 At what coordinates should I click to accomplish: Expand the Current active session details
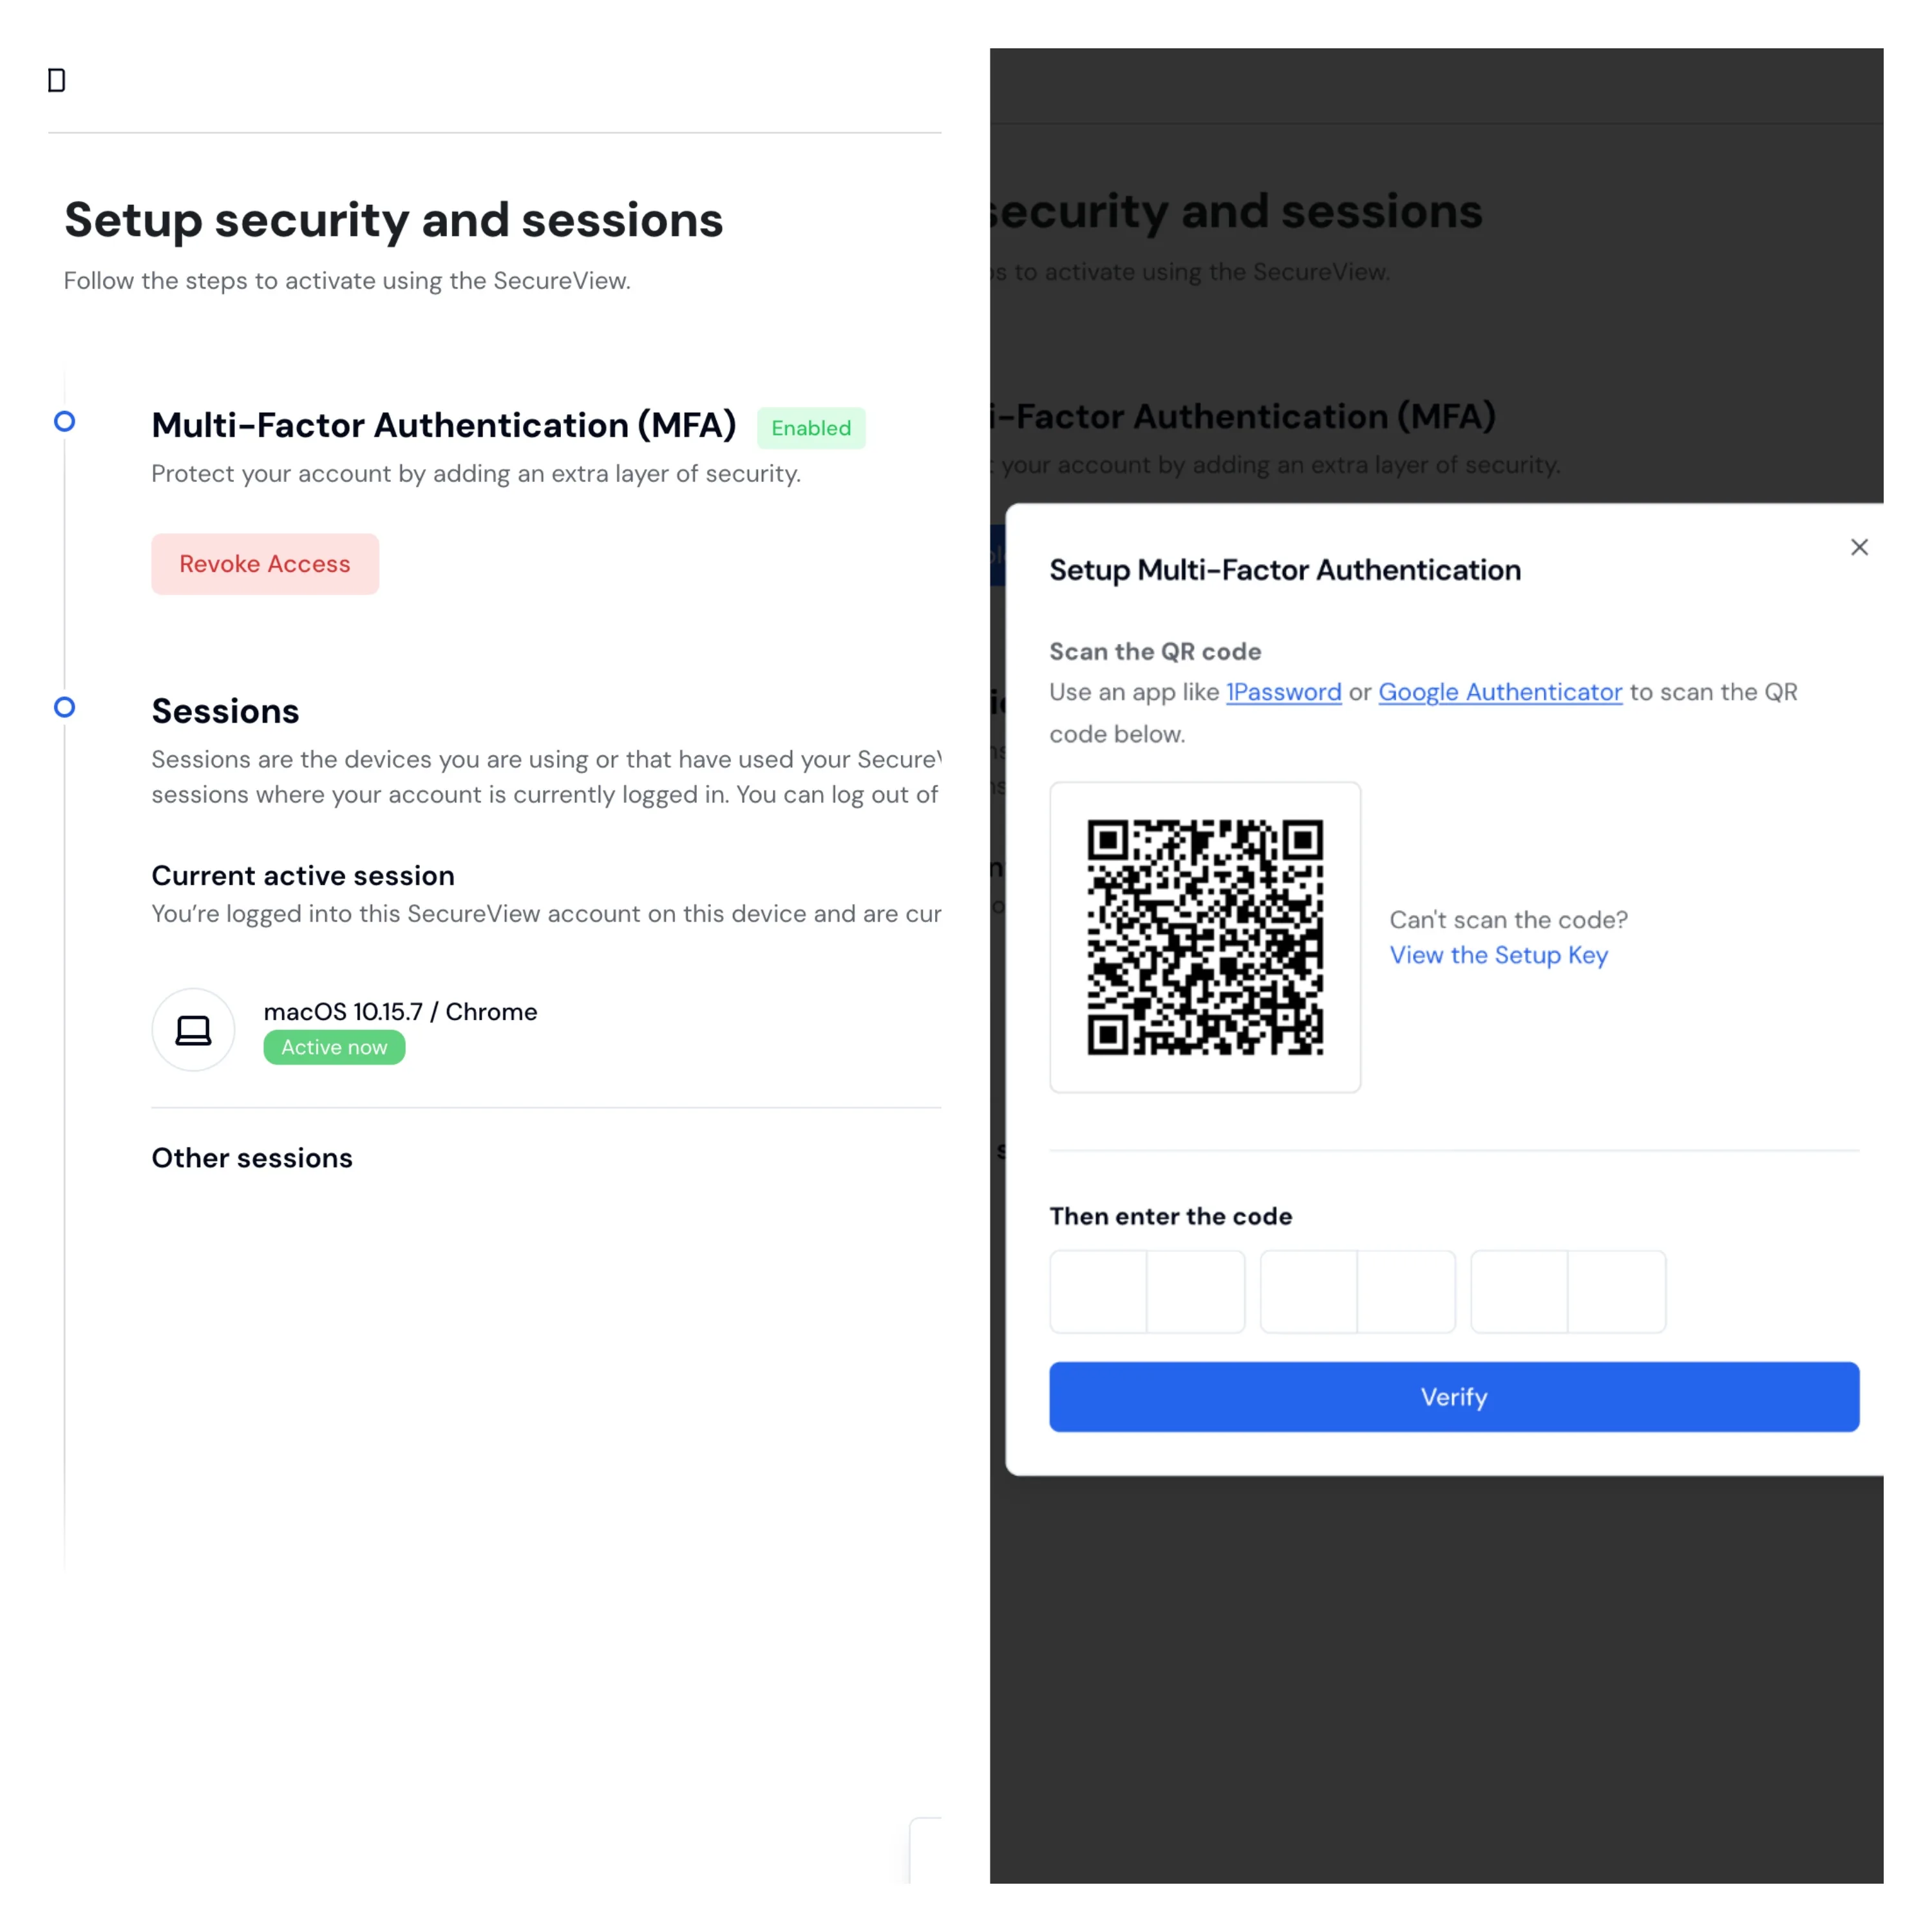click(303, 876)
